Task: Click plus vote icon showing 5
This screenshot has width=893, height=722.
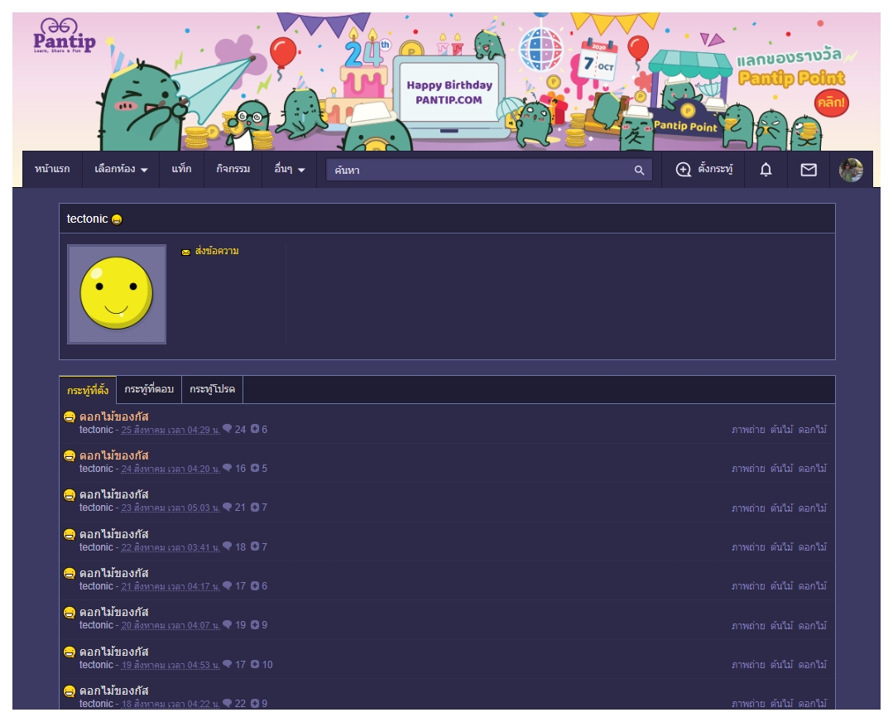Action: click(255, 468)
